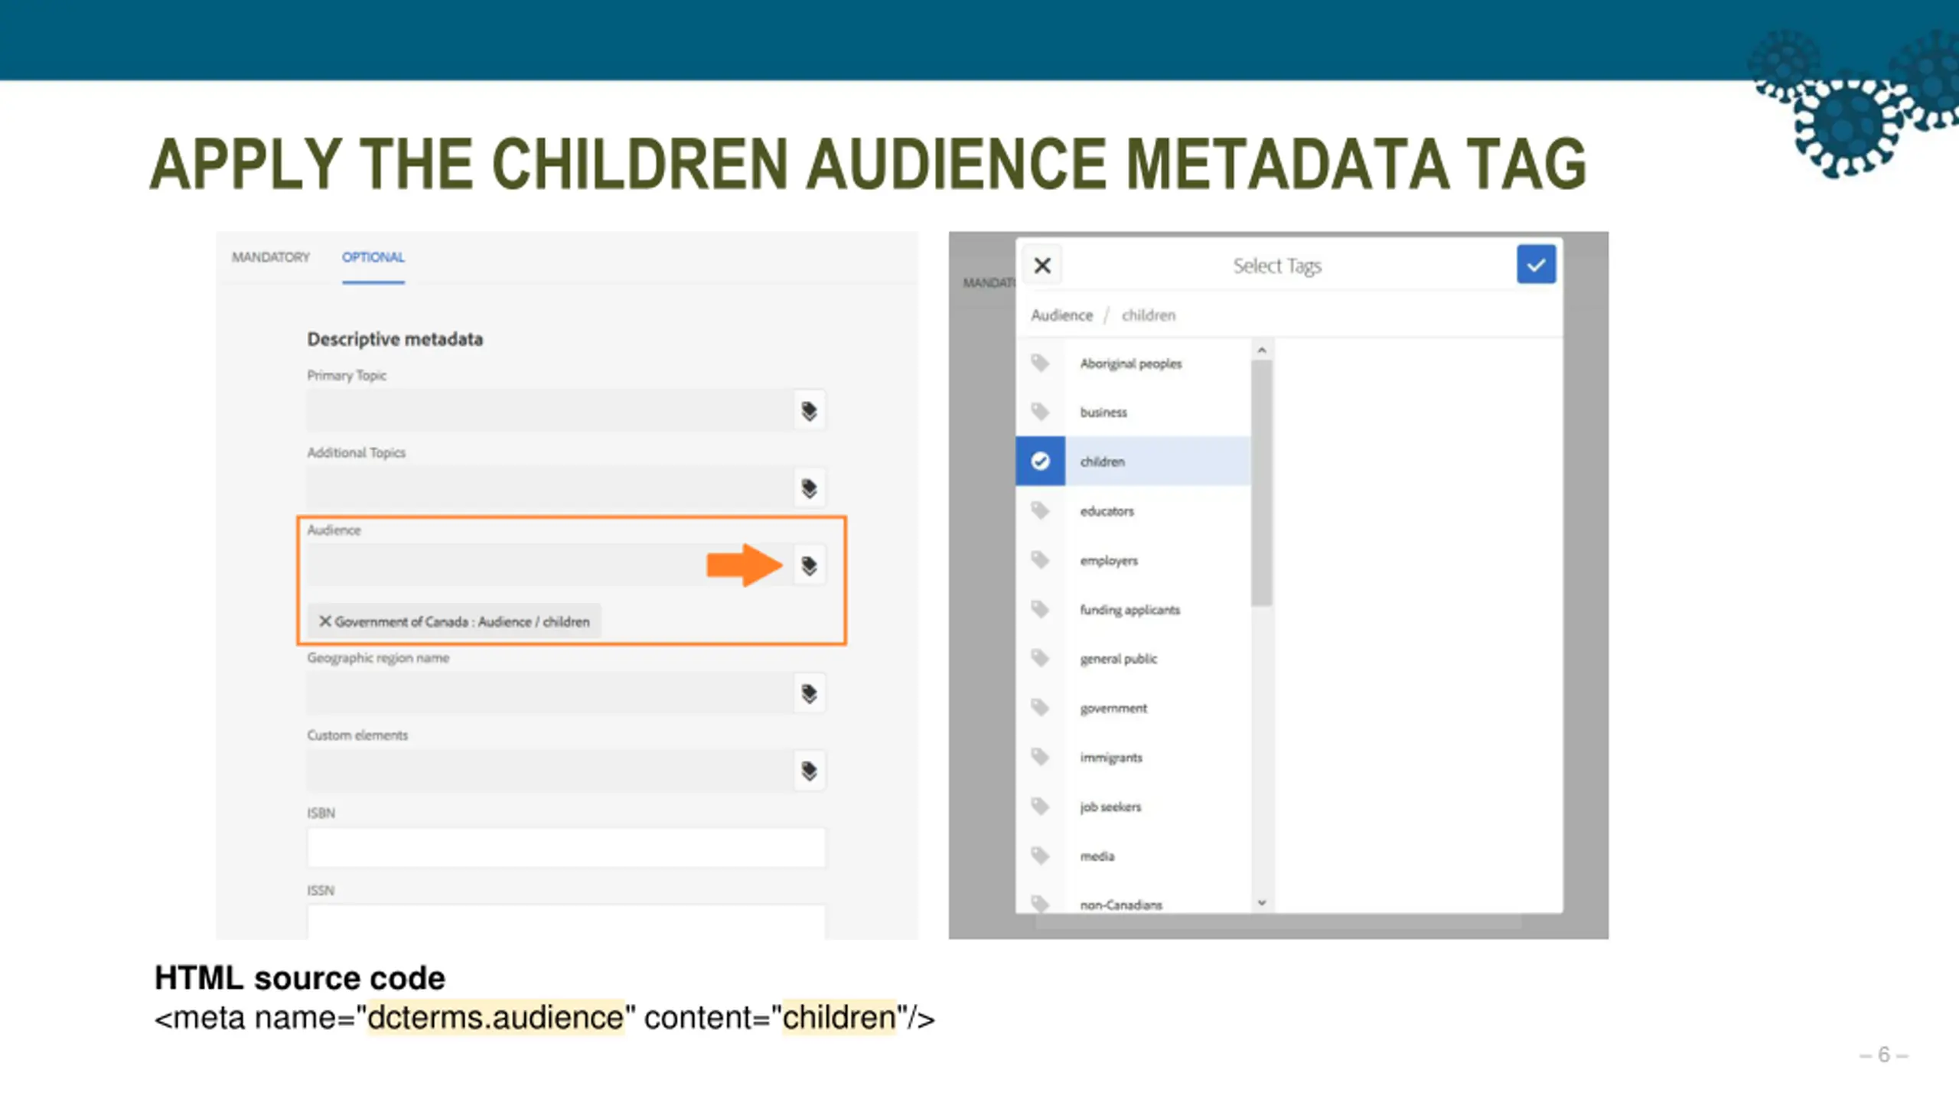The width and height of the screenshot is (1959, 1102).
Task: Choose the children tag label
Action: [1103, 461]
